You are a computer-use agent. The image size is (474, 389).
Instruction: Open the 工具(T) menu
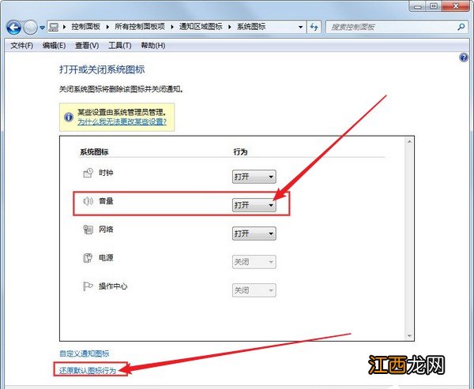point(120,46)
